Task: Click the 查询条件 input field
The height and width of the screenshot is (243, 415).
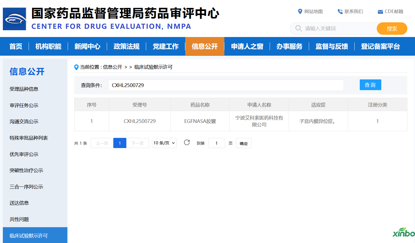Action: point(226,85)
